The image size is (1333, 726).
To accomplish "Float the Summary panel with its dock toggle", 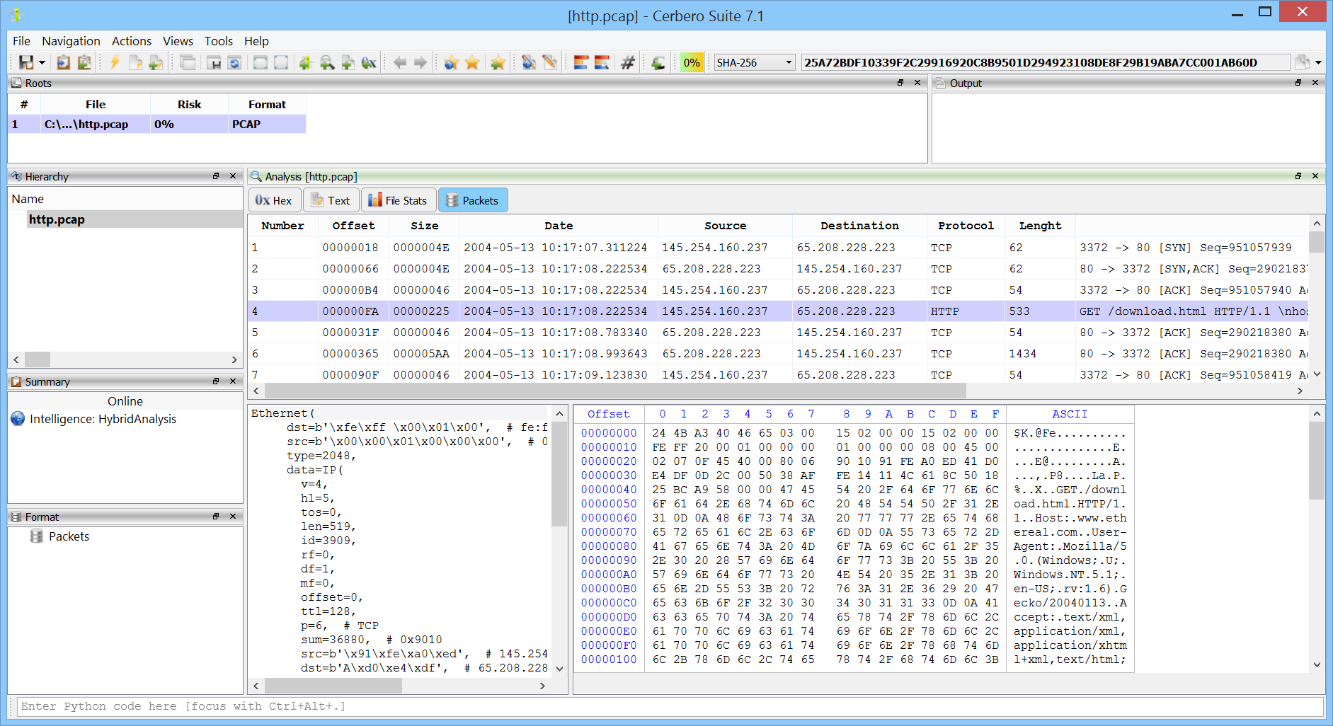I will [x=216, y=381].
